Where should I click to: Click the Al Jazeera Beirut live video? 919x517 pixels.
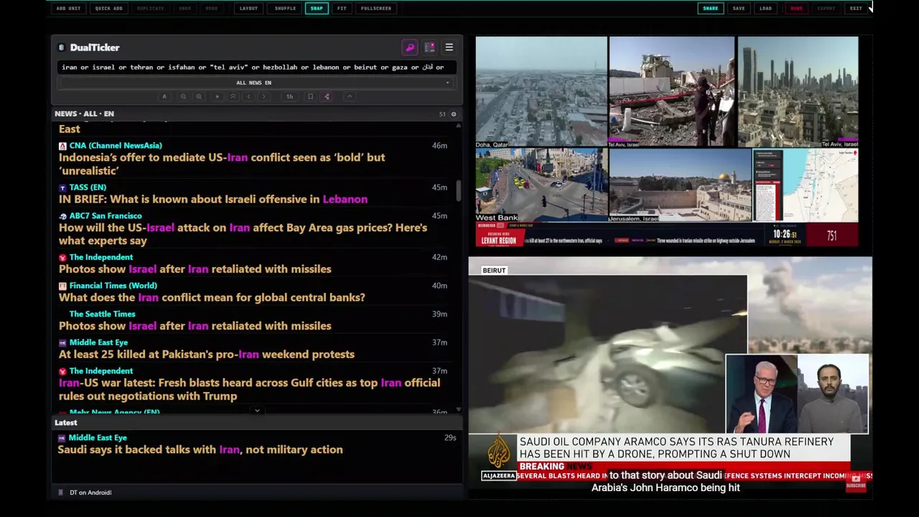point(670,377)
